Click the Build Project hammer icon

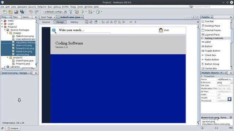(71, 12)
